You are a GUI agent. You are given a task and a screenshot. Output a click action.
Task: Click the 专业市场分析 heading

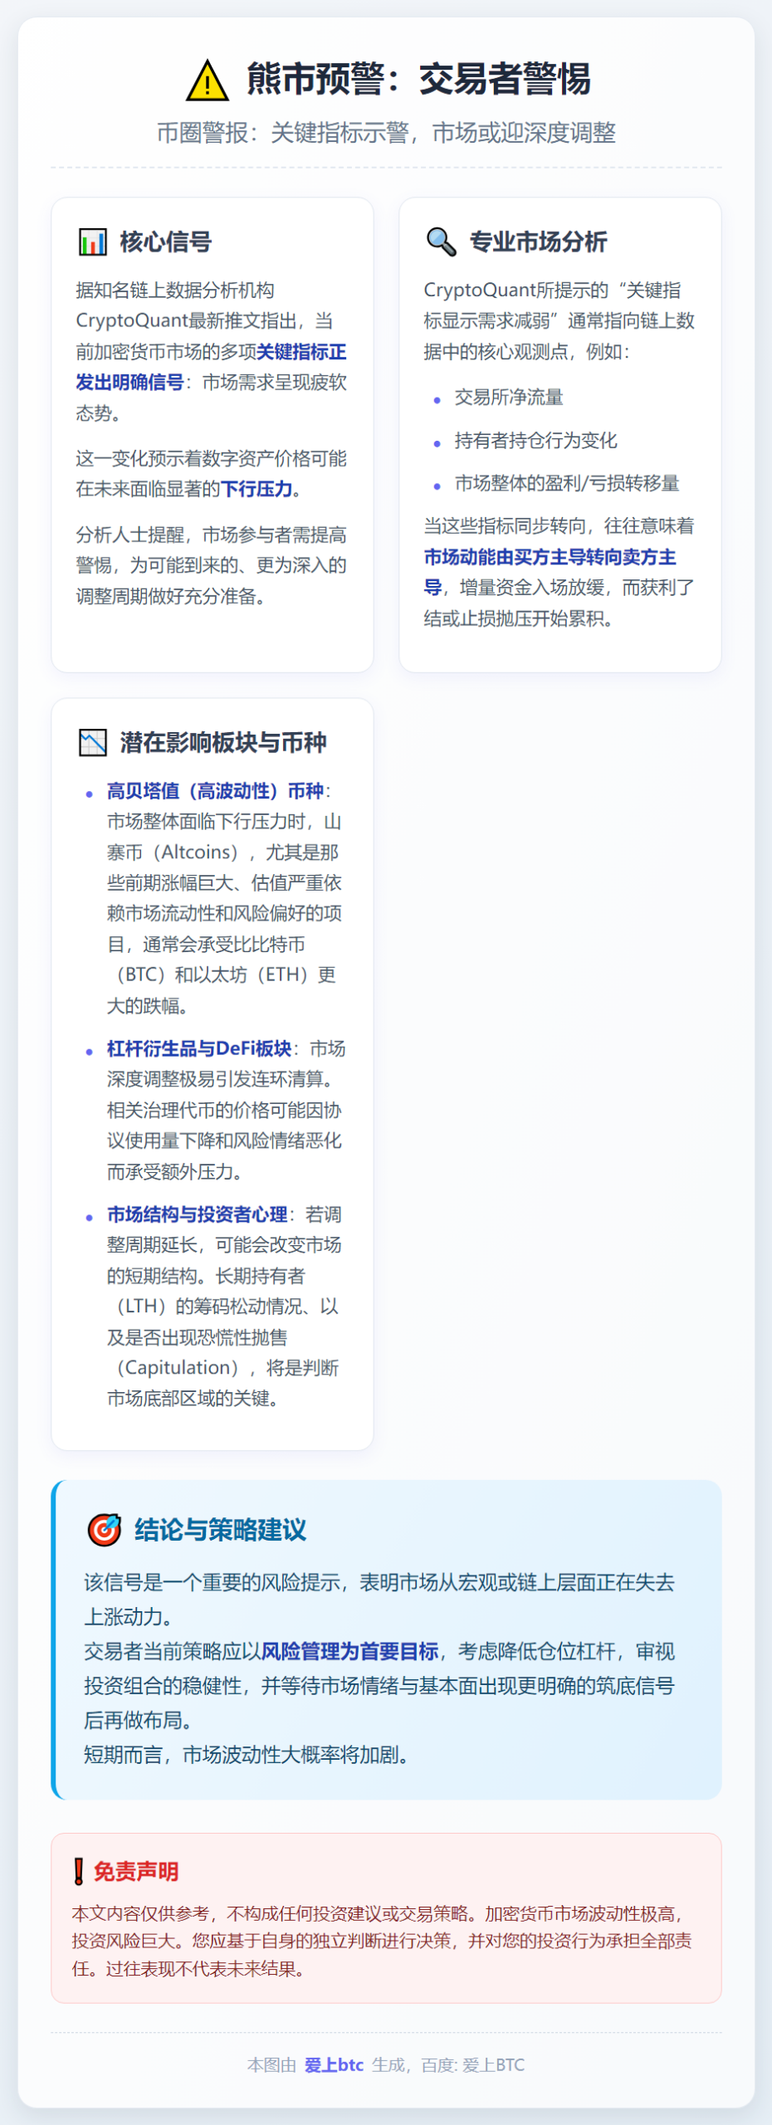pos(538,242)
